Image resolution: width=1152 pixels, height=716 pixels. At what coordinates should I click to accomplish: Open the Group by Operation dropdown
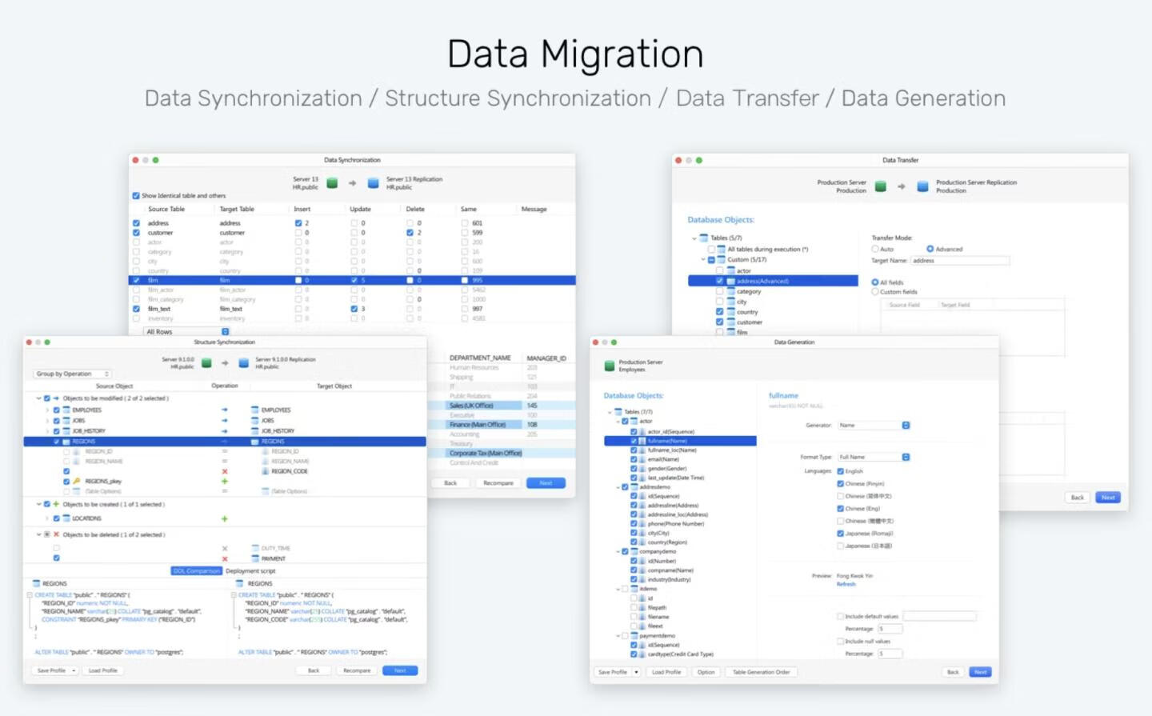(x=72, y=374)
